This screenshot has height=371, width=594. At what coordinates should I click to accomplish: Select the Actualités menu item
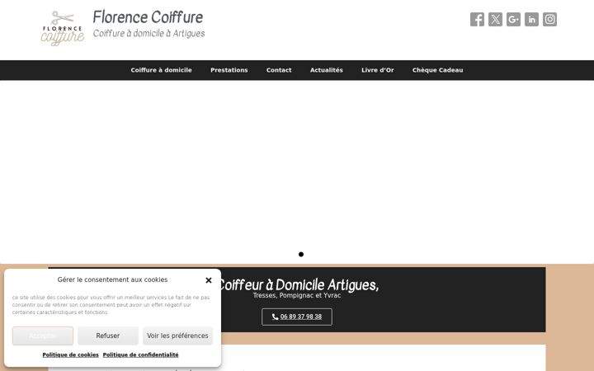[326, 70]
